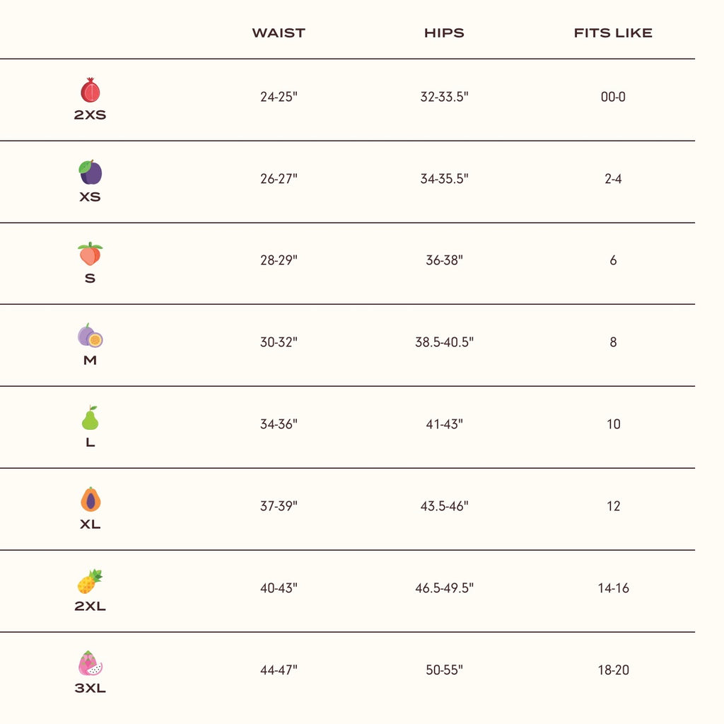The width and height of the screenshot is (724, 724).
Task: Click the 14-16 fits like value
Action: point(613,588)
